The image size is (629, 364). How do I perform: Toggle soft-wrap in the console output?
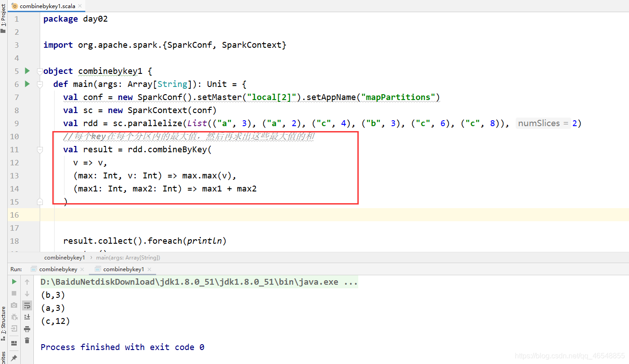[27, 305]
